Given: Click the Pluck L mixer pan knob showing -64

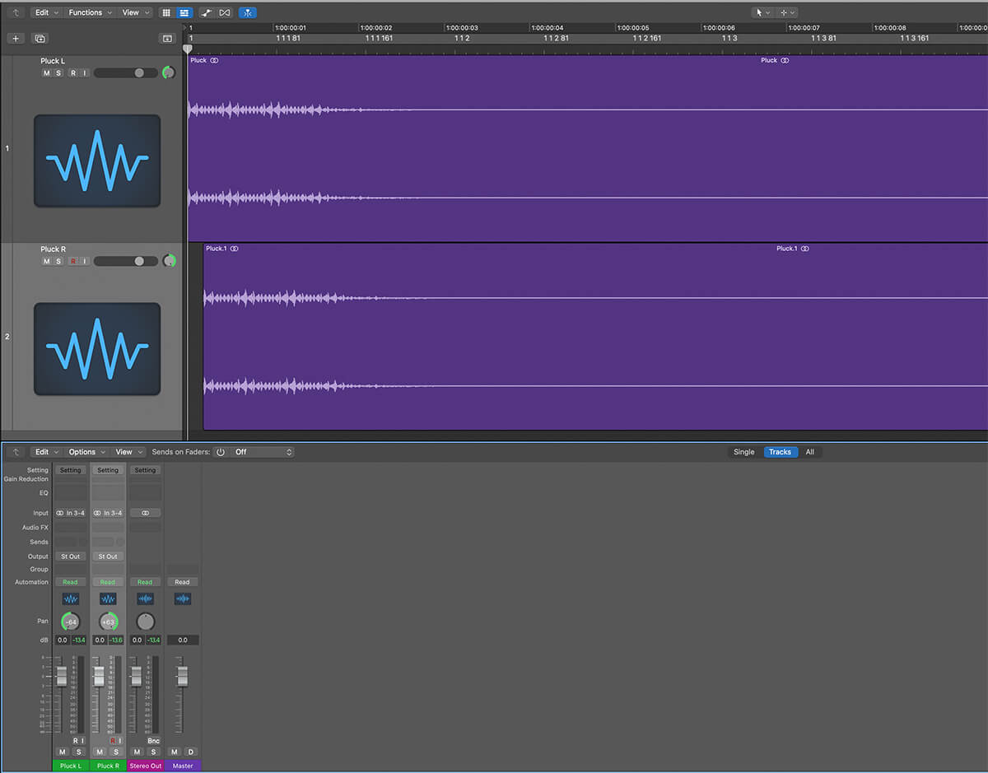Looking at the screenshot, I should [71, 622].
